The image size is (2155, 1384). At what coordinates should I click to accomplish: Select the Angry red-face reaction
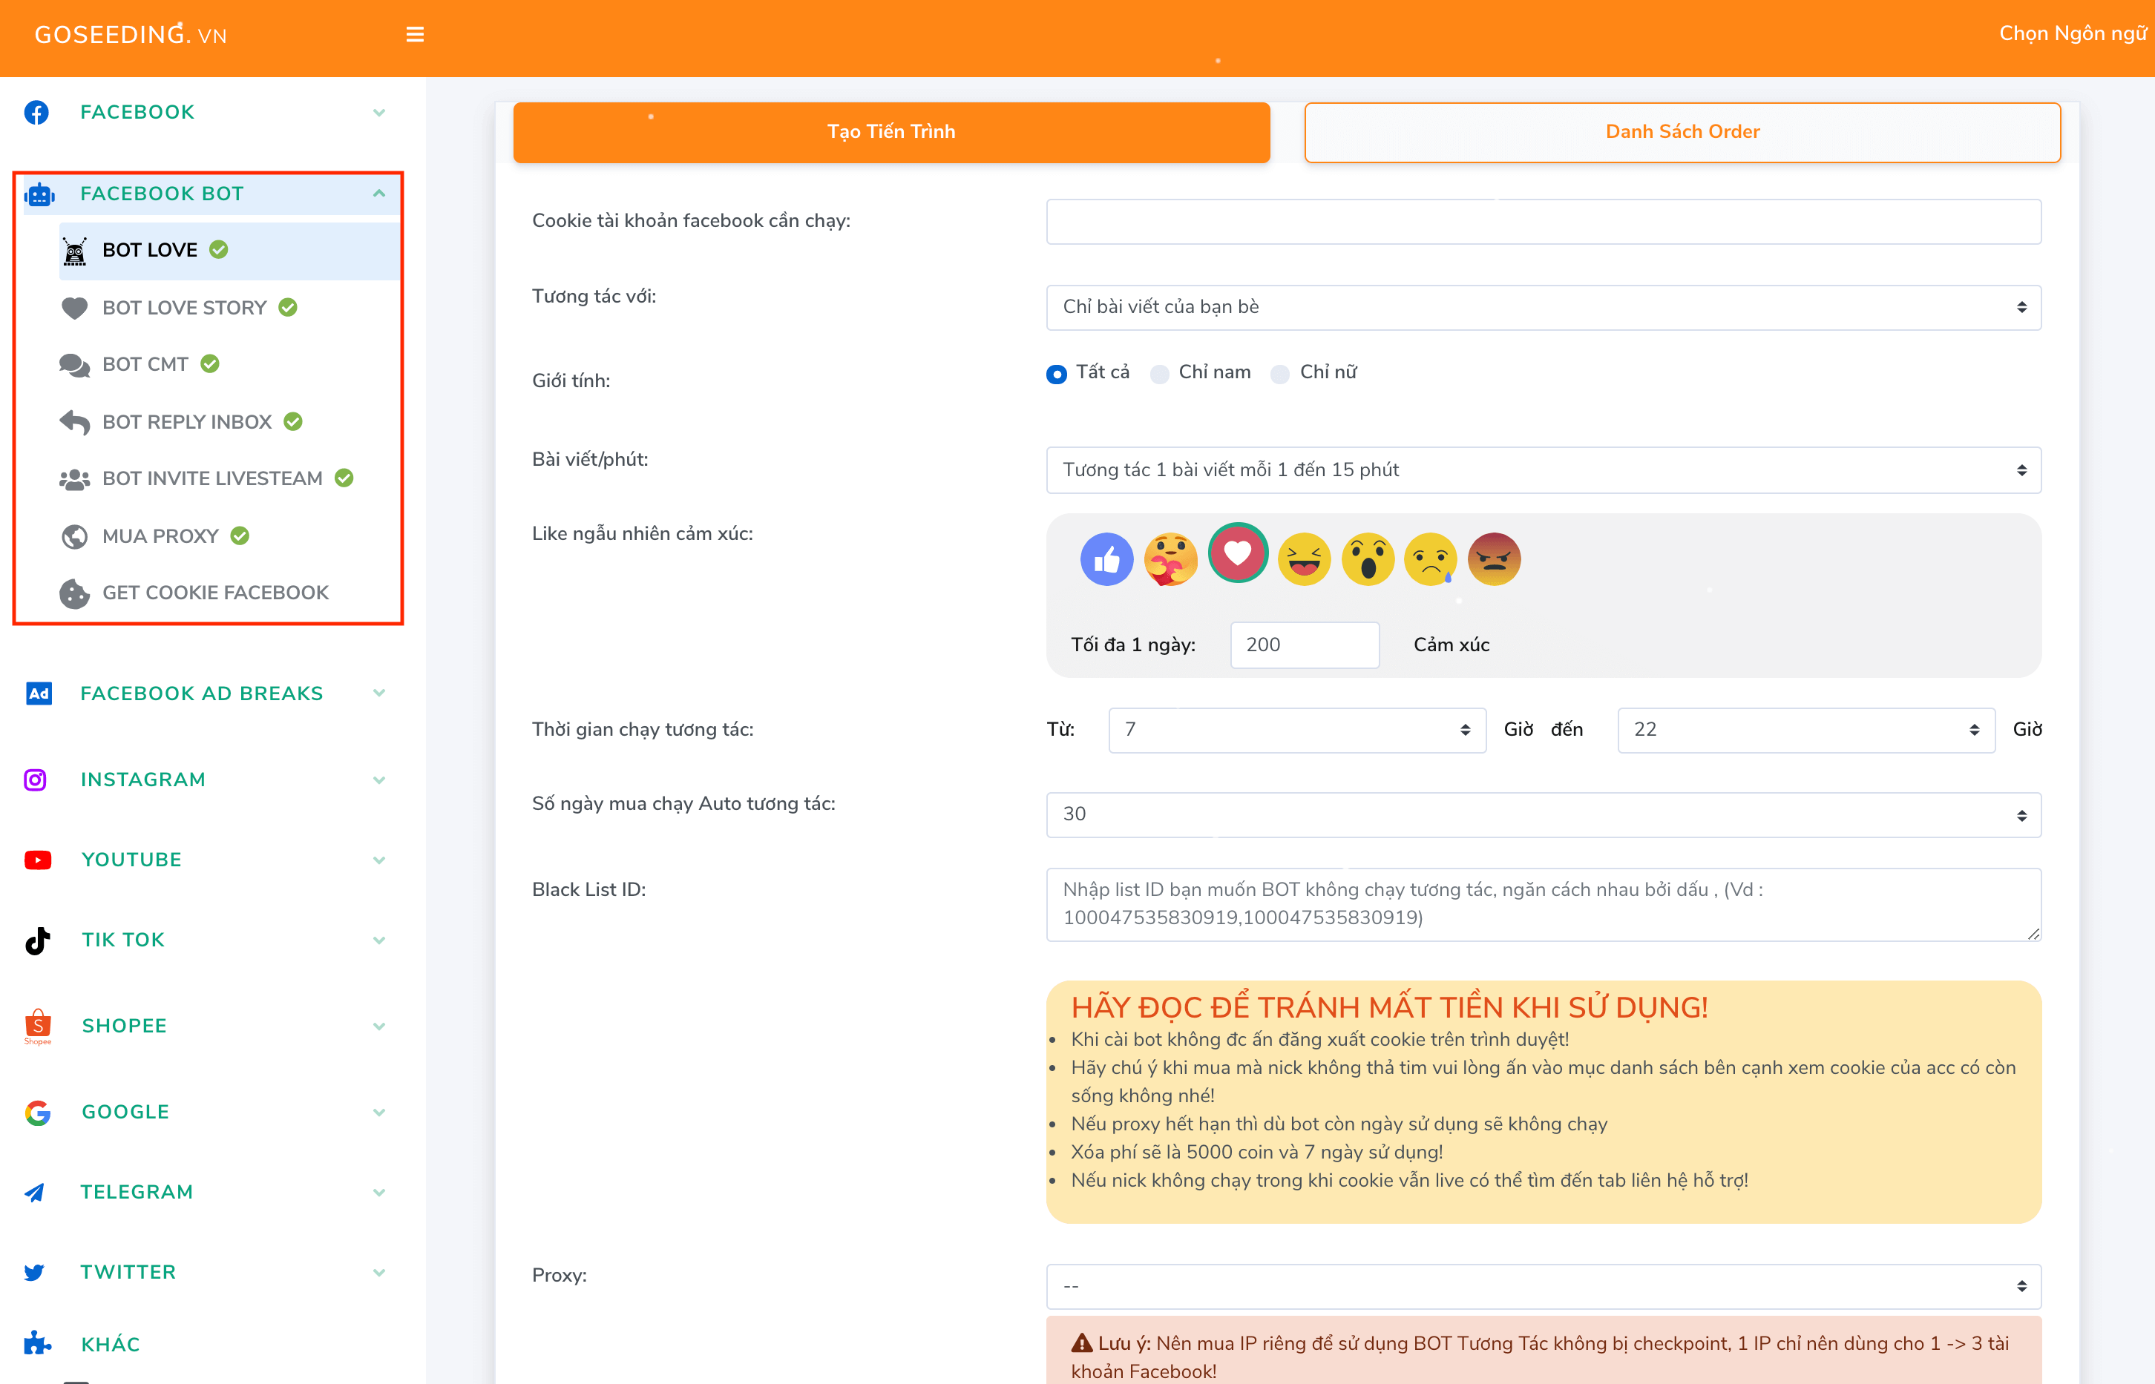pyautogui.click(x=1495, y=560)
